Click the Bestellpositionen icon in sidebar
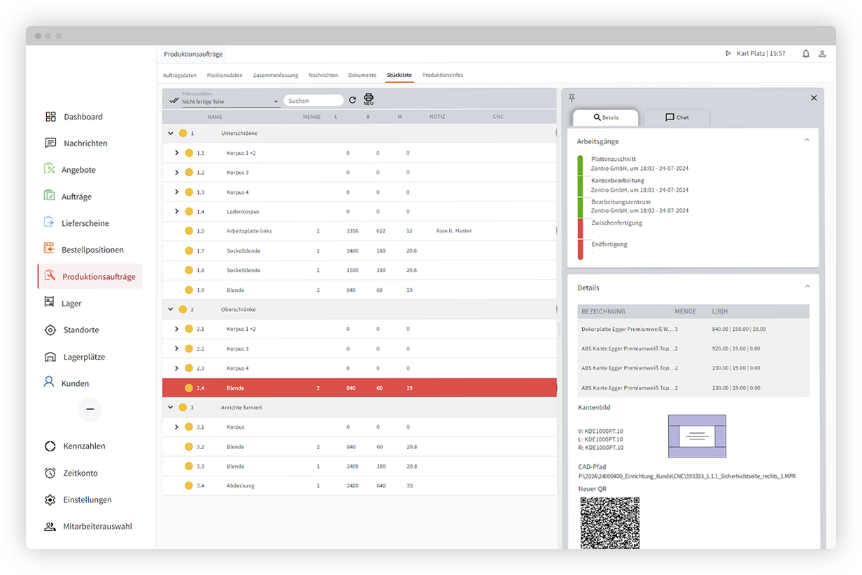Viewport: 862px width, 575px height. (x=49, y=249)
